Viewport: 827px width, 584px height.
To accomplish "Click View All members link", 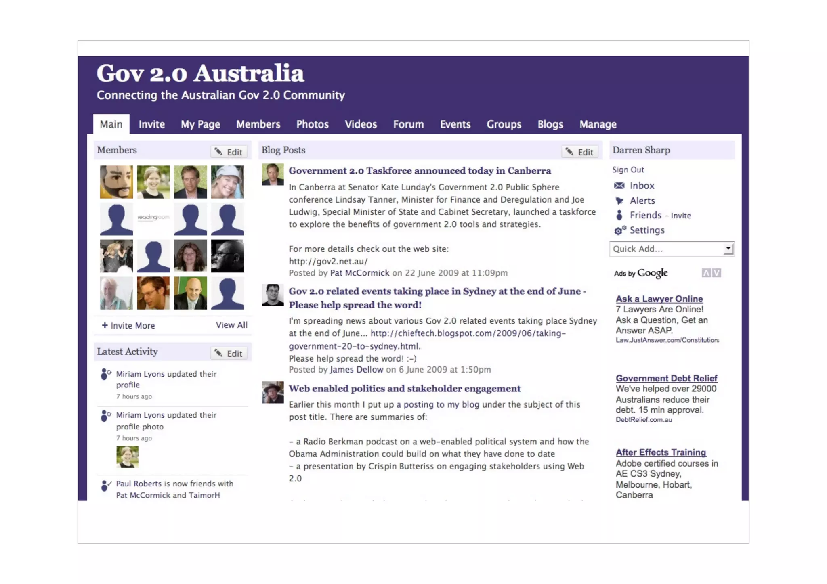I will click(231, 325).
